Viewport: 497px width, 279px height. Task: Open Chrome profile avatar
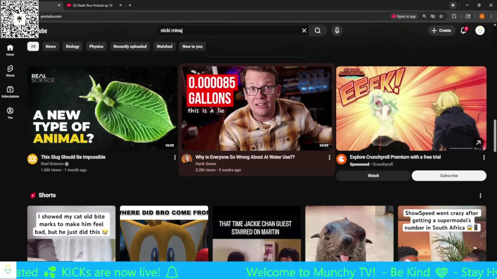[482, 16]
